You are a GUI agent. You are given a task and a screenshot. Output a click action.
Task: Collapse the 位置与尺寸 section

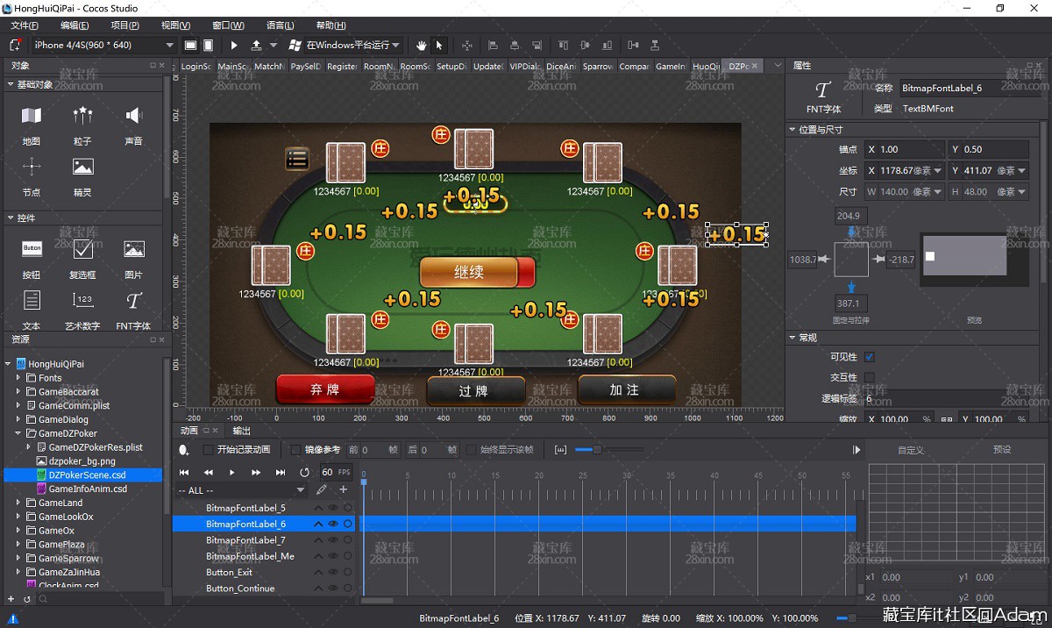point(793,130)
